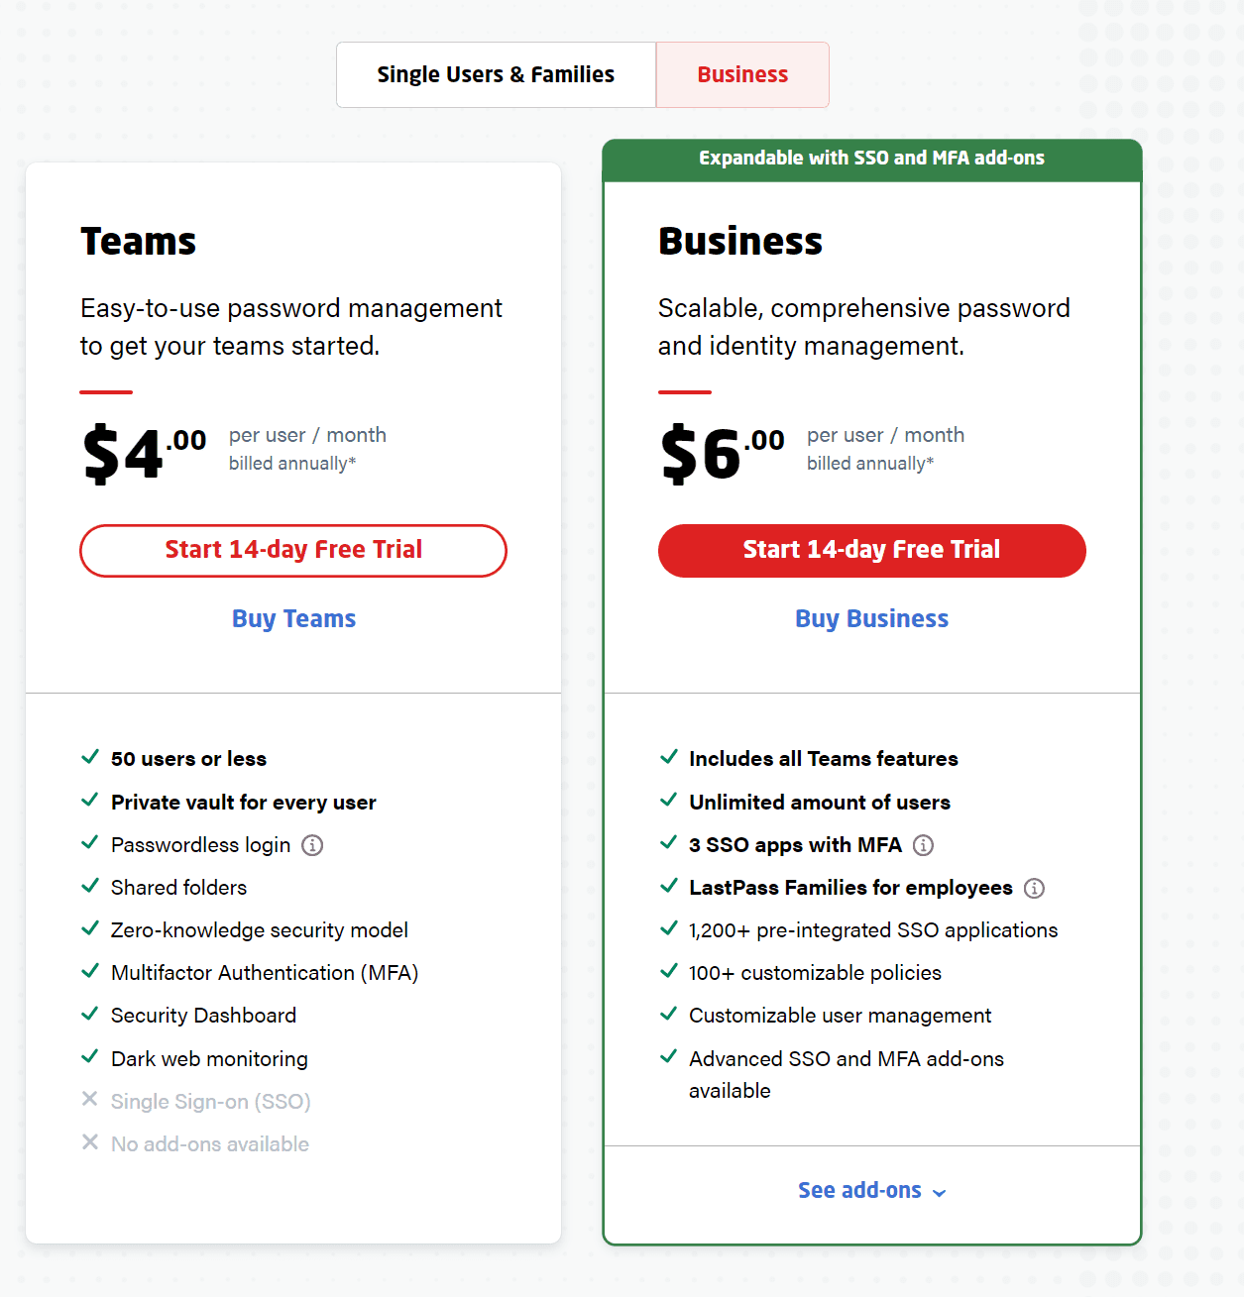1244x1297 pixels.
Task: Follow the Buy Business link
Action: pos(871,618)
